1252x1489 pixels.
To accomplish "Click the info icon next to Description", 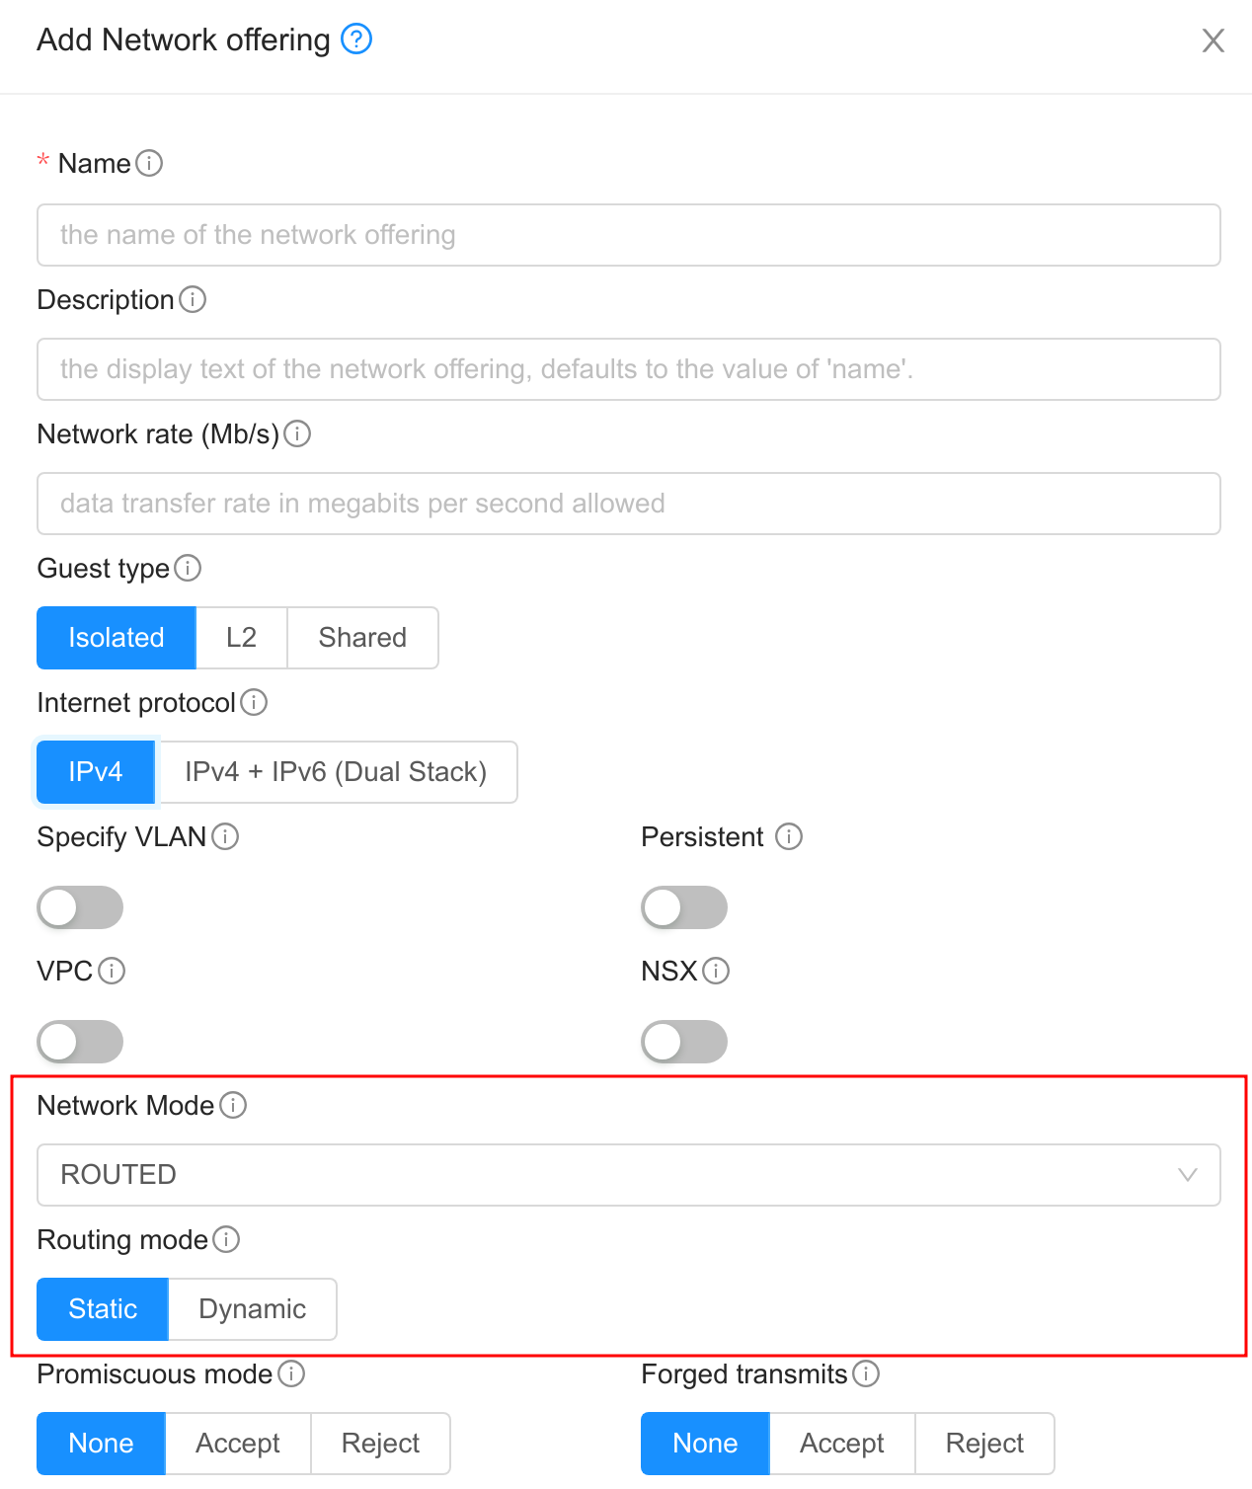I will coord(194,299).
